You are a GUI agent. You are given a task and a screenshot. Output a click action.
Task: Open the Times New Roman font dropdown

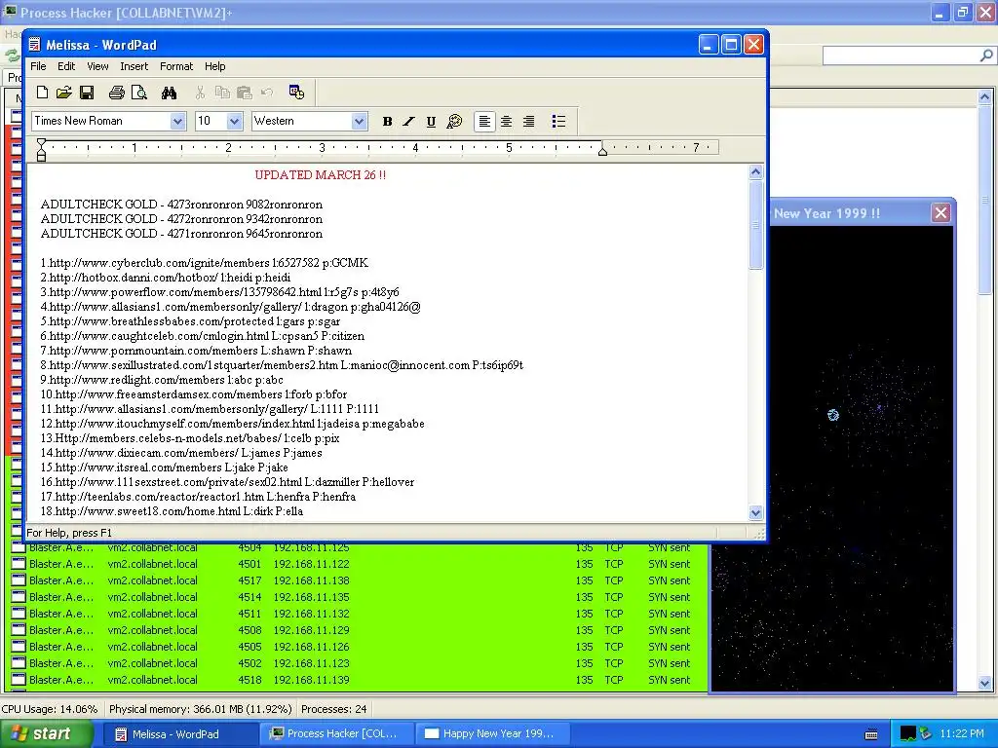click(x=177, y=121)
